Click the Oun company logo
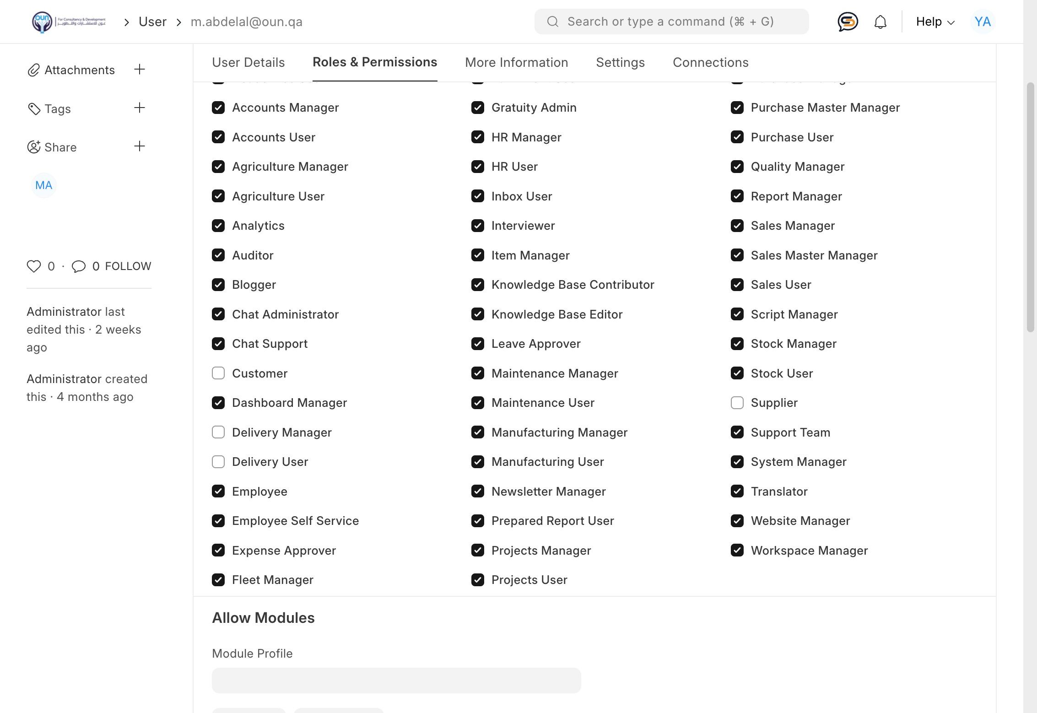1037x713 pixels. pyautogui.click(x=69, y=22)
